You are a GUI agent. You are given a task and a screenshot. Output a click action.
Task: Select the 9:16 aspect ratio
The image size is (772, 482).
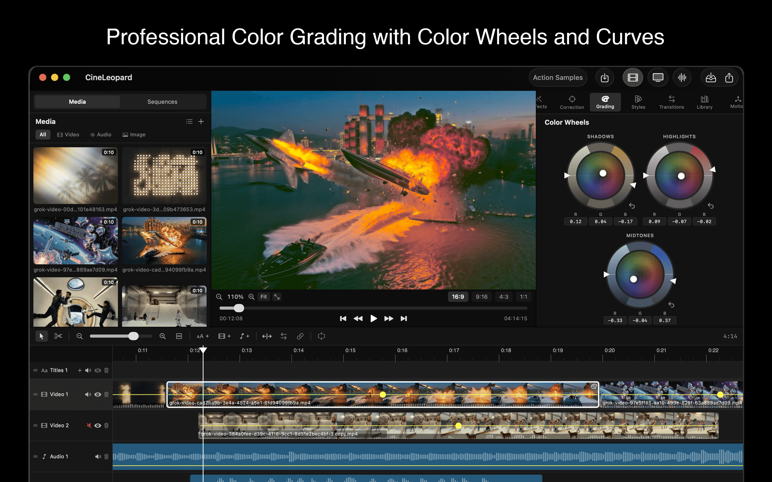click(x=481, y=297)
